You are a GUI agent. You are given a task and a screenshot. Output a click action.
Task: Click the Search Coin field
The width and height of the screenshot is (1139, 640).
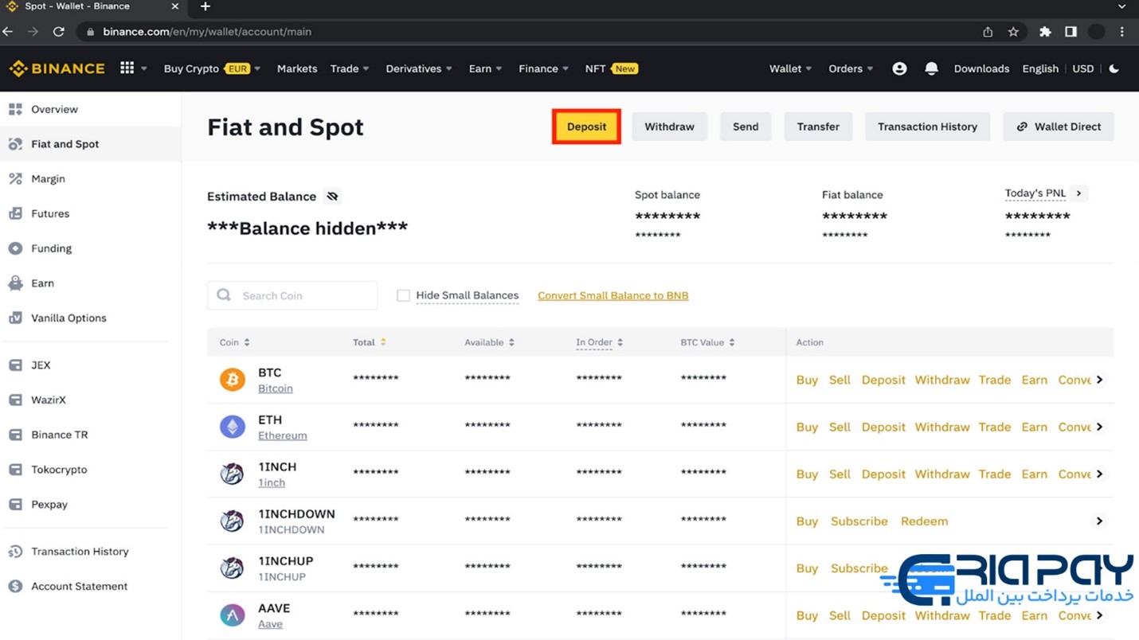292,295
